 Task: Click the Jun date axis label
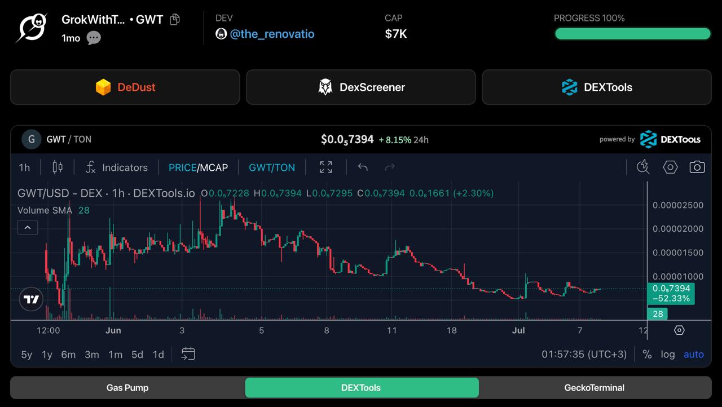[113, 330]
